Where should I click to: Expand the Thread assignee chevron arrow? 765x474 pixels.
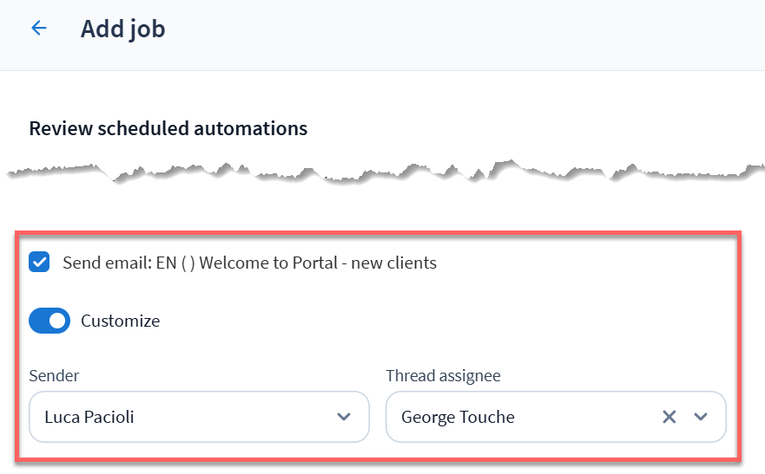click(x=702, y=417)
